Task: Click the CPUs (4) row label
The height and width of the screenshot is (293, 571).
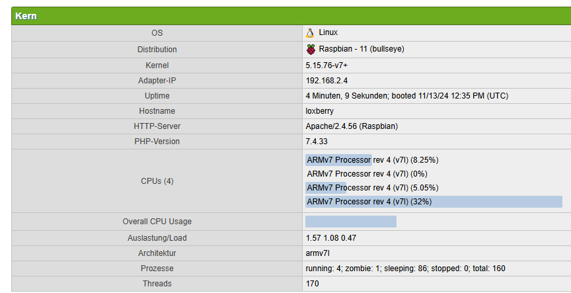Action: click(157, 181)
